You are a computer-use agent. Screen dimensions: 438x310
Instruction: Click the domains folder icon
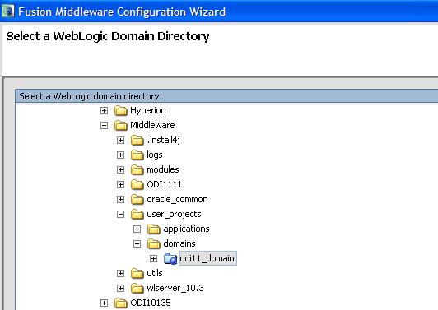tap(154, 244)
